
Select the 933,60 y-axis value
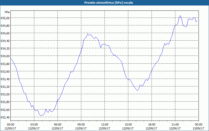[x=5, y=71]
